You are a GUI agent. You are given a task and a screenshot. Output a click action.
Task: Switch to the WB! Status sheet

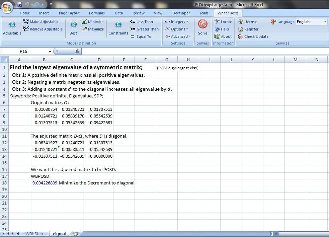tap(35, 234)
